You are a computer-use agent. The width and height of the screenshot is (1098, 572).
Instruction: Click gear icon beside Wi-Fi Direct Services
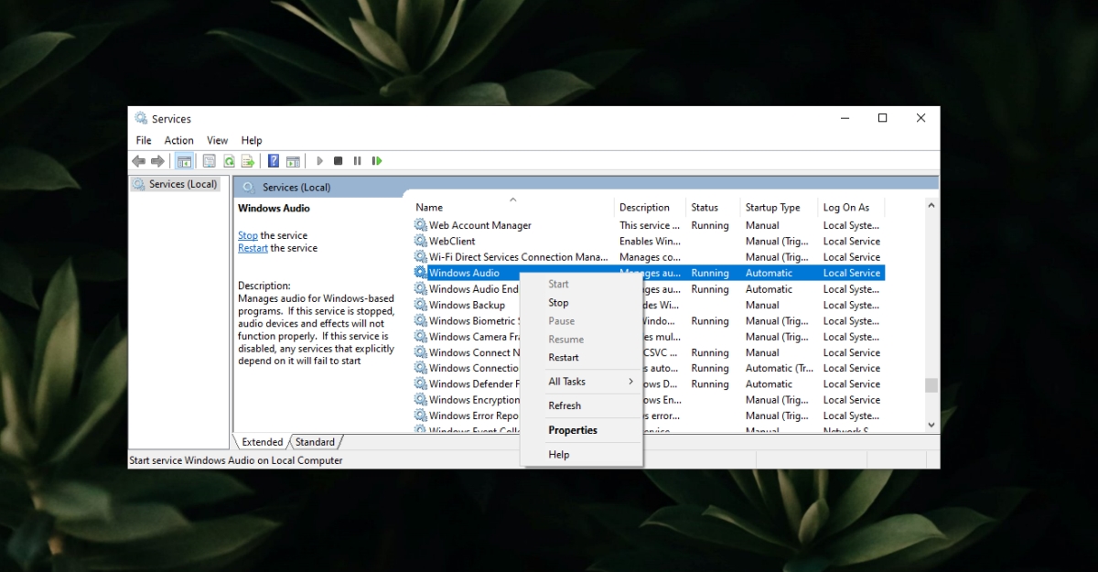420,257
